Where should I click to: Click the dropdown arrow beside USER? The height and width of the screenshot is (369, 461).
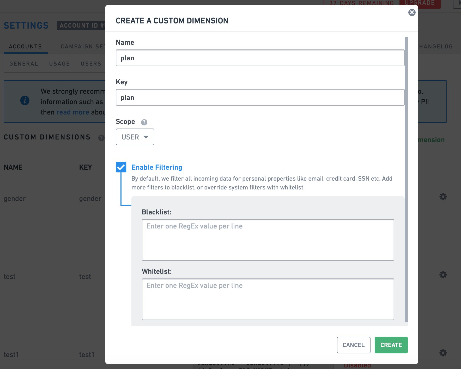coord(146,137)
